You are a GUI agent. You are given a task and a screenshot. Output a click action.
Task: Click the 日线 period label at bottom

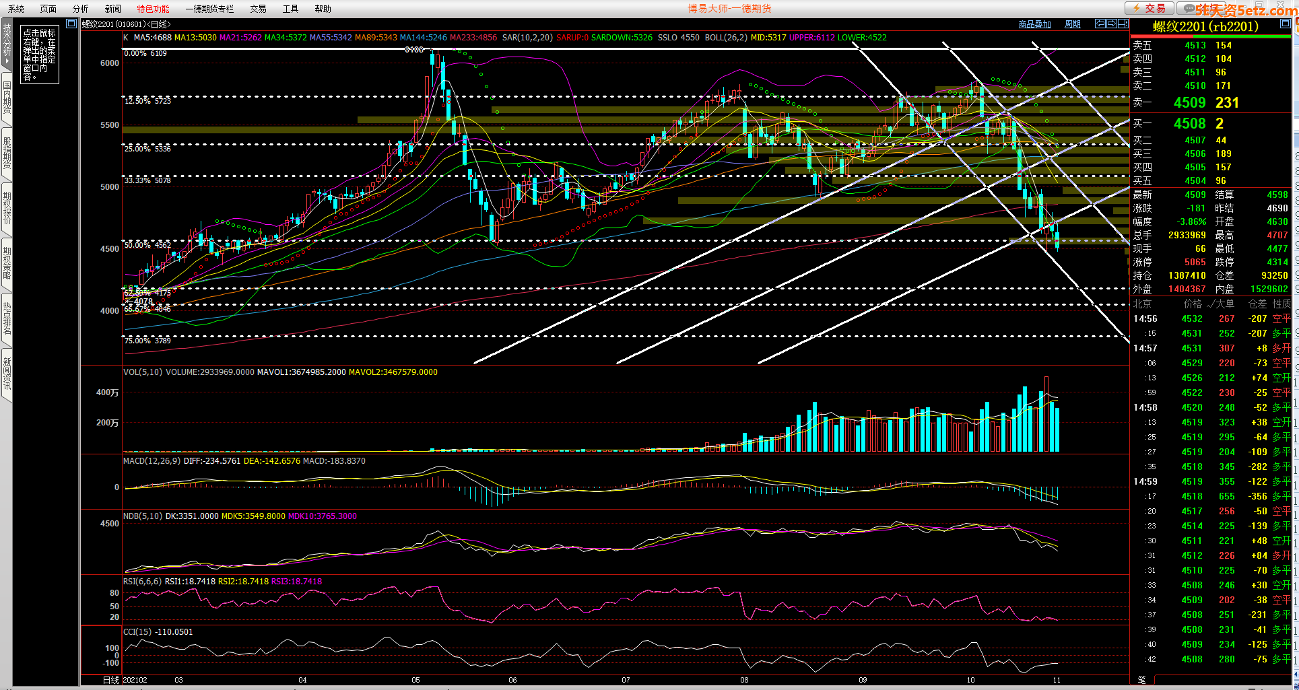pyautogui.click(x=110, y=680)
